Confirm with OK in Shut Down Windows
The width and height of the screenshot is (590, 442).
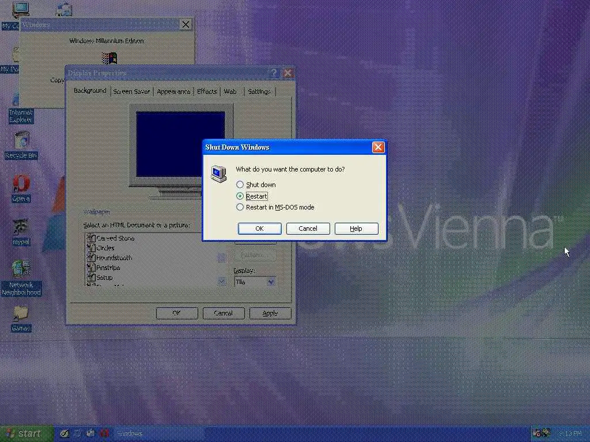(x=260, y=228)
